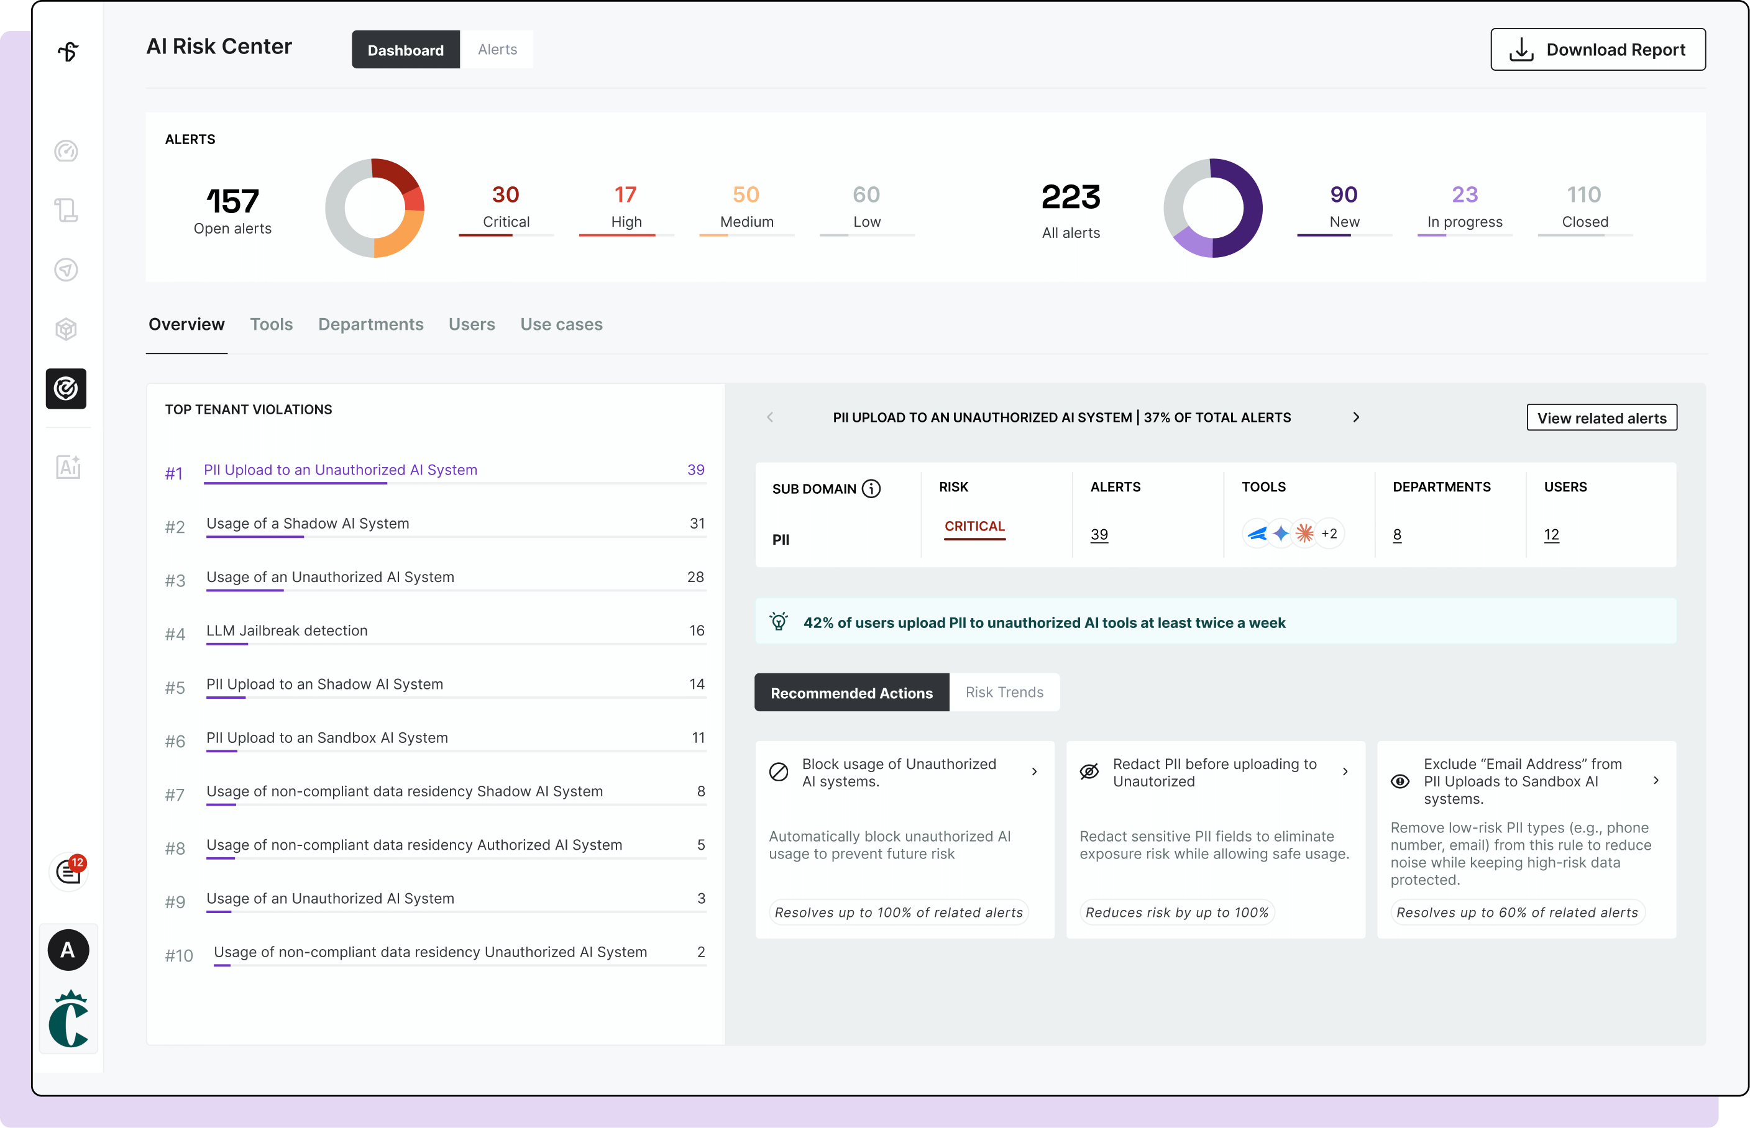The height and width of the screenshot is (1128, 1750).
Task: Click the AI sparkle sidebar icon
Action: [67, 466]
